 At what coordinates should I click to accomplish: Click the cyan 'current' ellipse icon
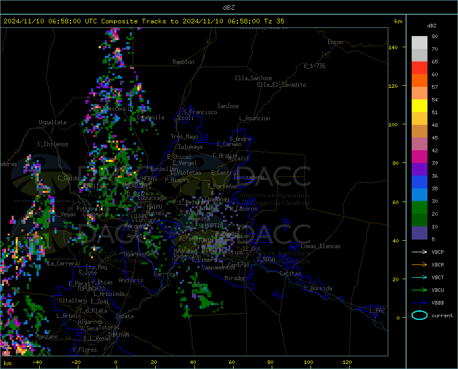click(x=419, y=315)
